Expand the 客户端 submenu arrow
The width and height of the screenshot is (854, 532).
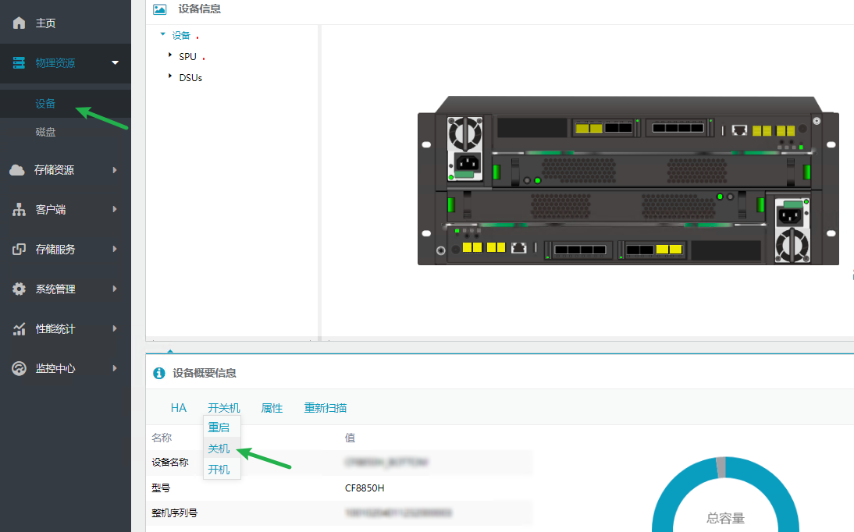click(x=115, y=209)
